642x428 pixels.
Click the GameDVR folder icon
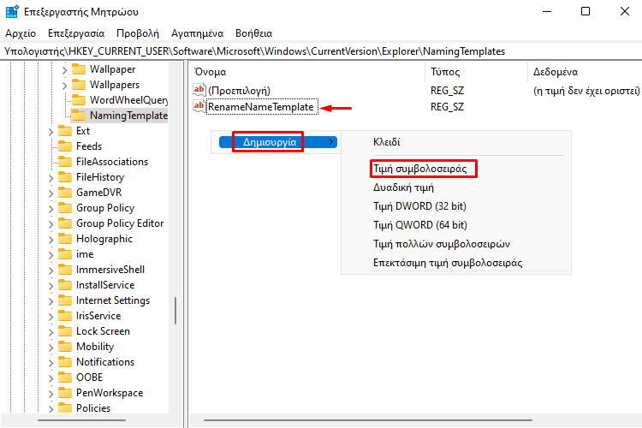[x=65, y=192]
